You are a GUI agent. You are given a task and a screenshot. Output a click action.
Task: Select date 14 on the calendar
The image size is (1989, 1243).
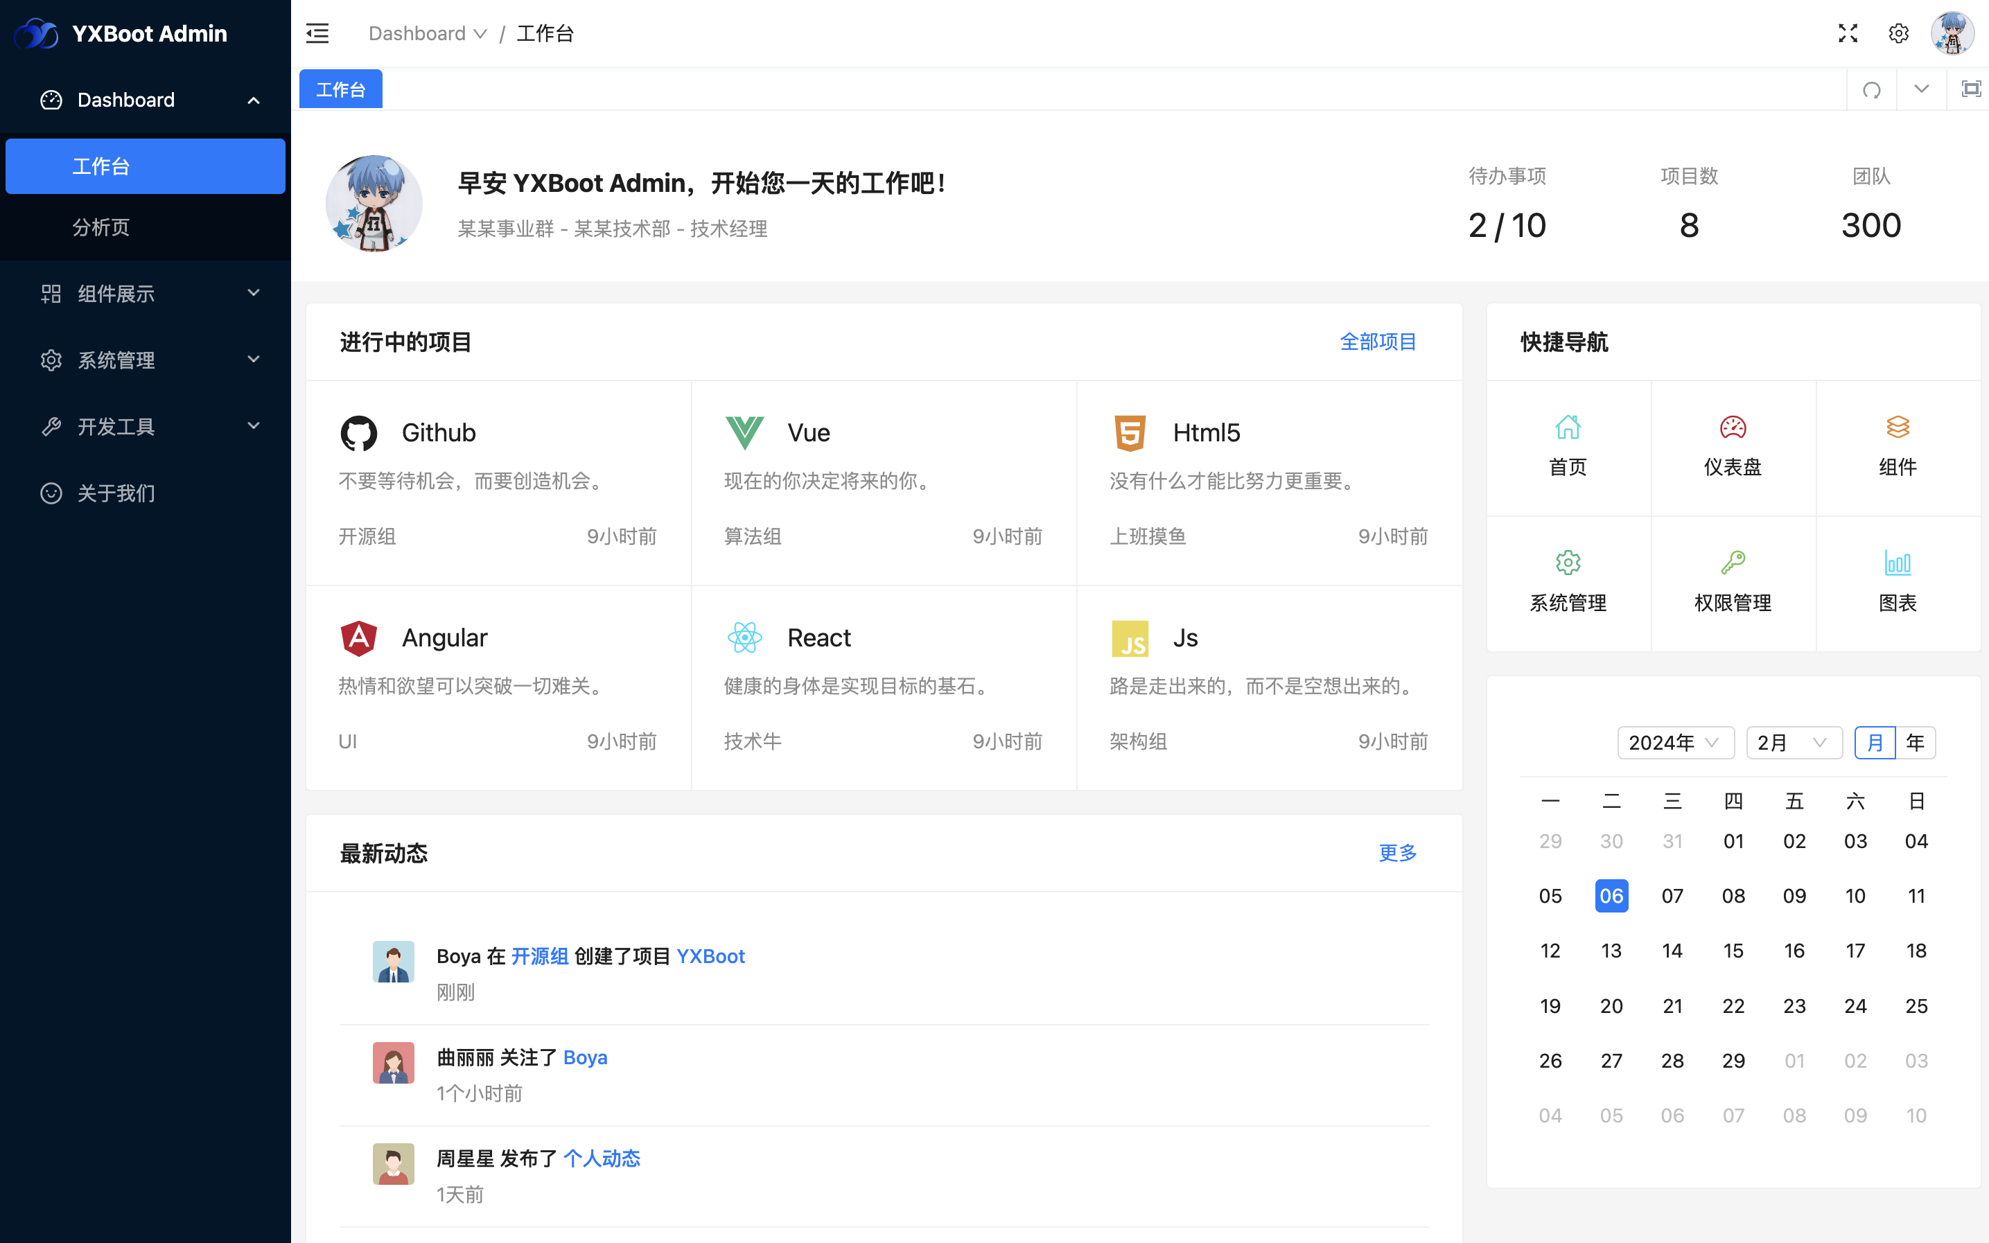(x=1672, y=951)
